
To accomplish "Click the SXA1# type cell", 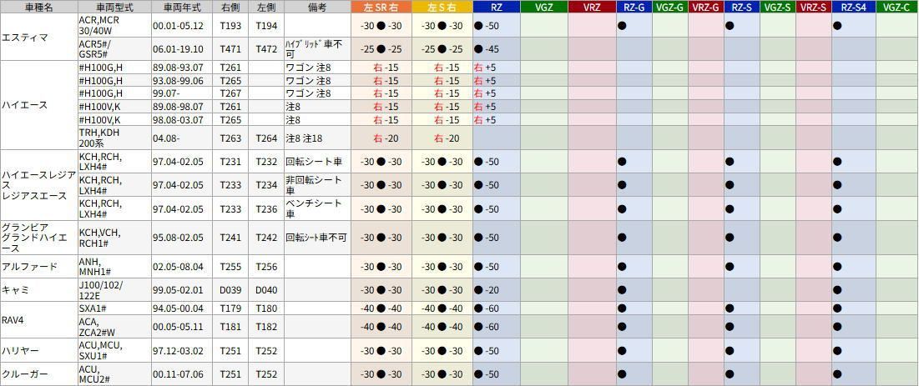I will point(114,308).
